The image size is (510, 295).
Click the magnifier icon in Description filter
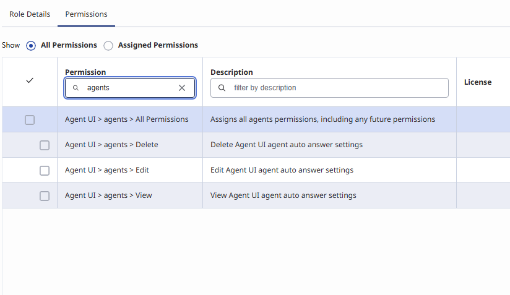point(222,88)
